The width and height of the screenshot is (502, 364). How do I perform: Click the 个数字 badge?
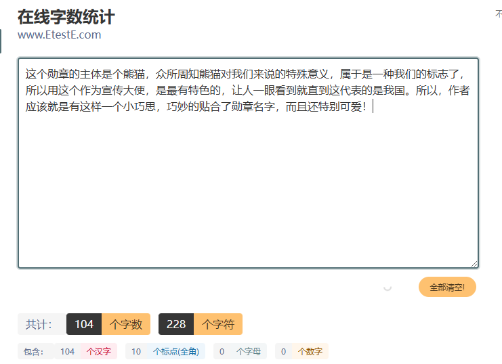[310, 352]
